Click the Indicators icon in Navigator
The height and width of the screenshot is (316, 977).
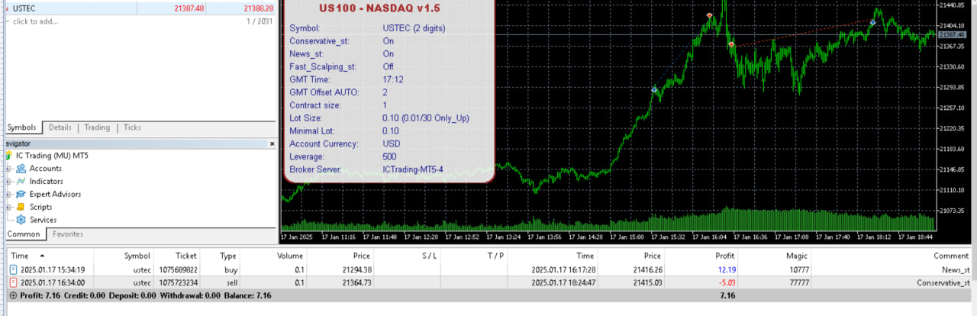tap(21, 182)
